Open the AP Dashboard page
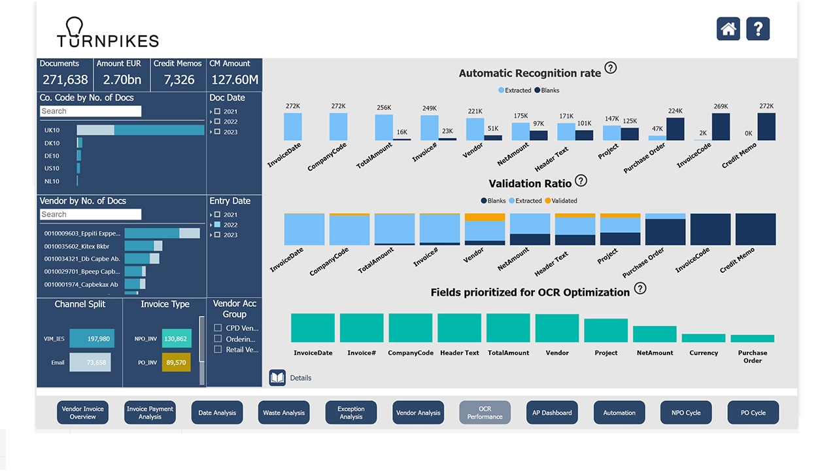Screen dimensions: 837x471 point(552,413)
